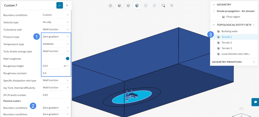This screenshot has height=117, width=259.
Task: Click the Custom 7 panel title
Action: point(11,6)
